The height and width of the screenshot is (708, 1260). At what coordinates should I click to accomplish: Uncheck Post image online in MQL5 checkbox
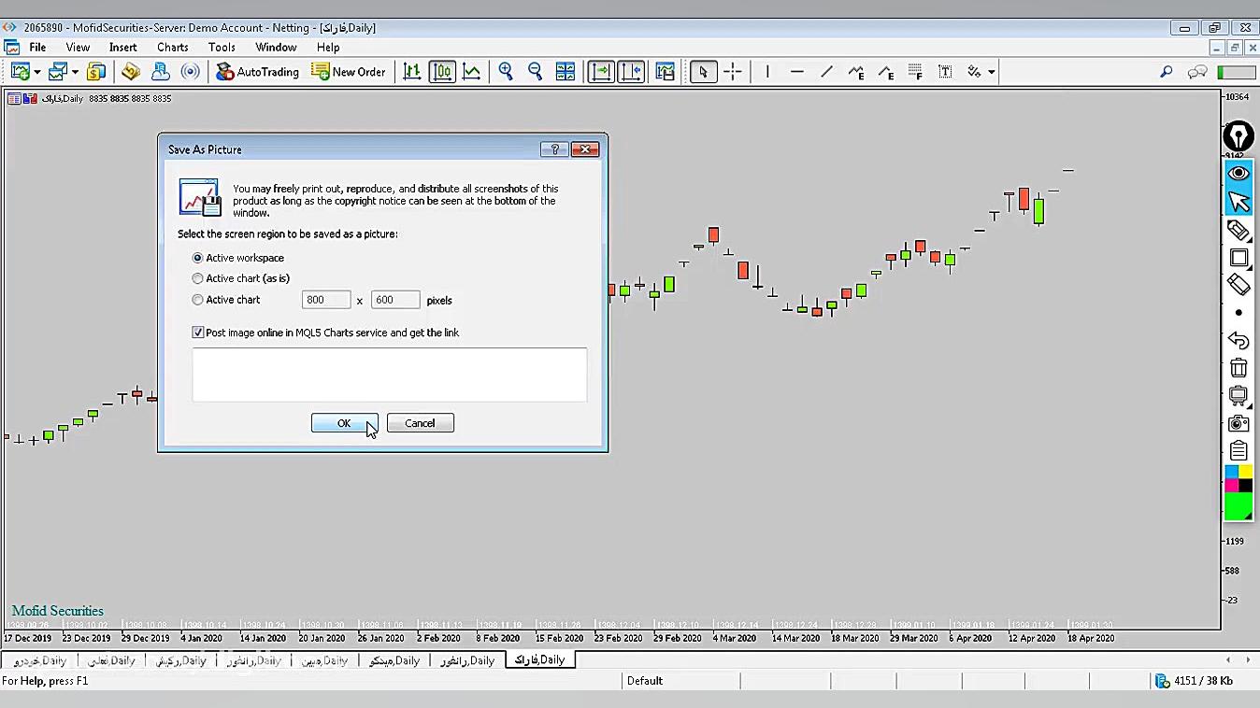coord(198,333)
